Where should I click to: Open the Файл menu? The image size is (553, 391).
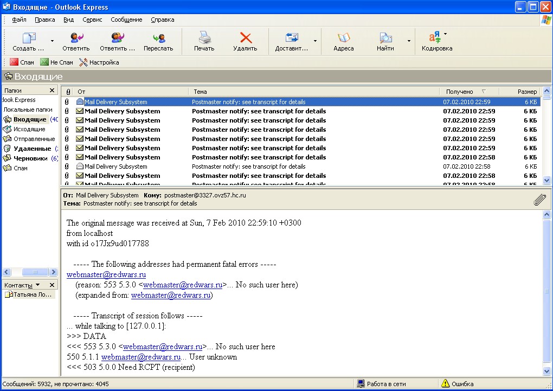click(19, 20)
